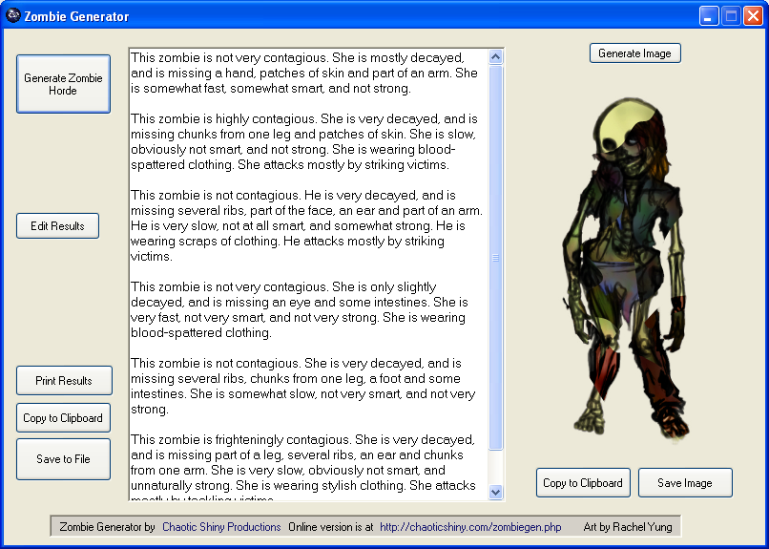Click Save to File

coord(63,458)
